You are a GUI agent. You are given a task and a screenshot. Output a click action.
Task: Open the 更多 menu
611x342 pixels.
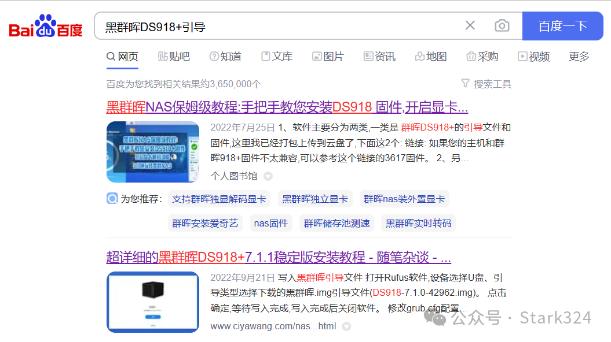(578, 57)
